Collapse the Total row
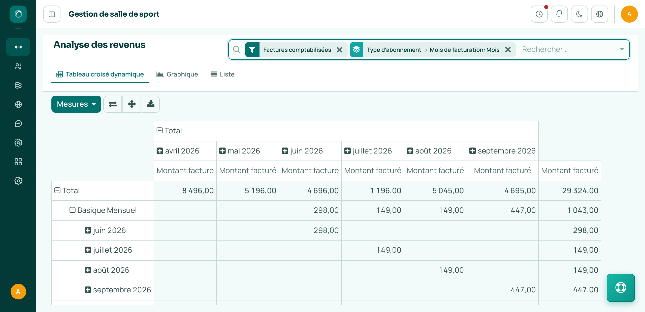The width and height of the screenshot is (645, 312). (x=57, y=190)
